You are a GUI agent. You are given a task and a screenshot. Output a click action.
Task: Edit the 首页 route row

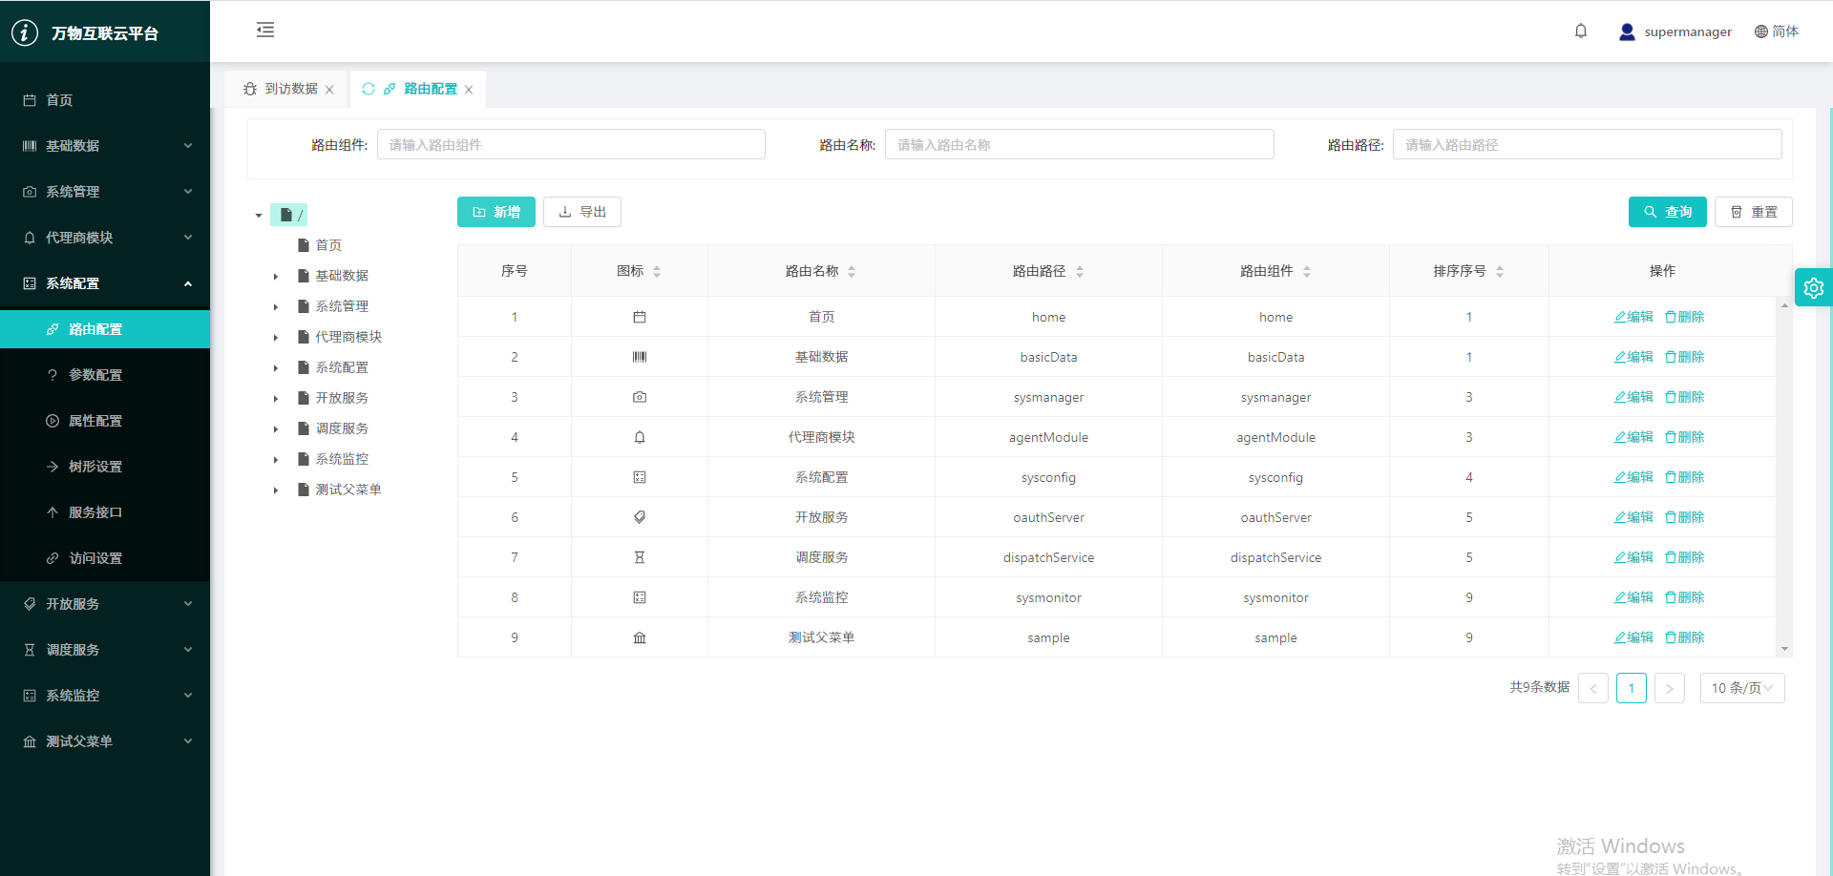click(x=1633, y=317)
